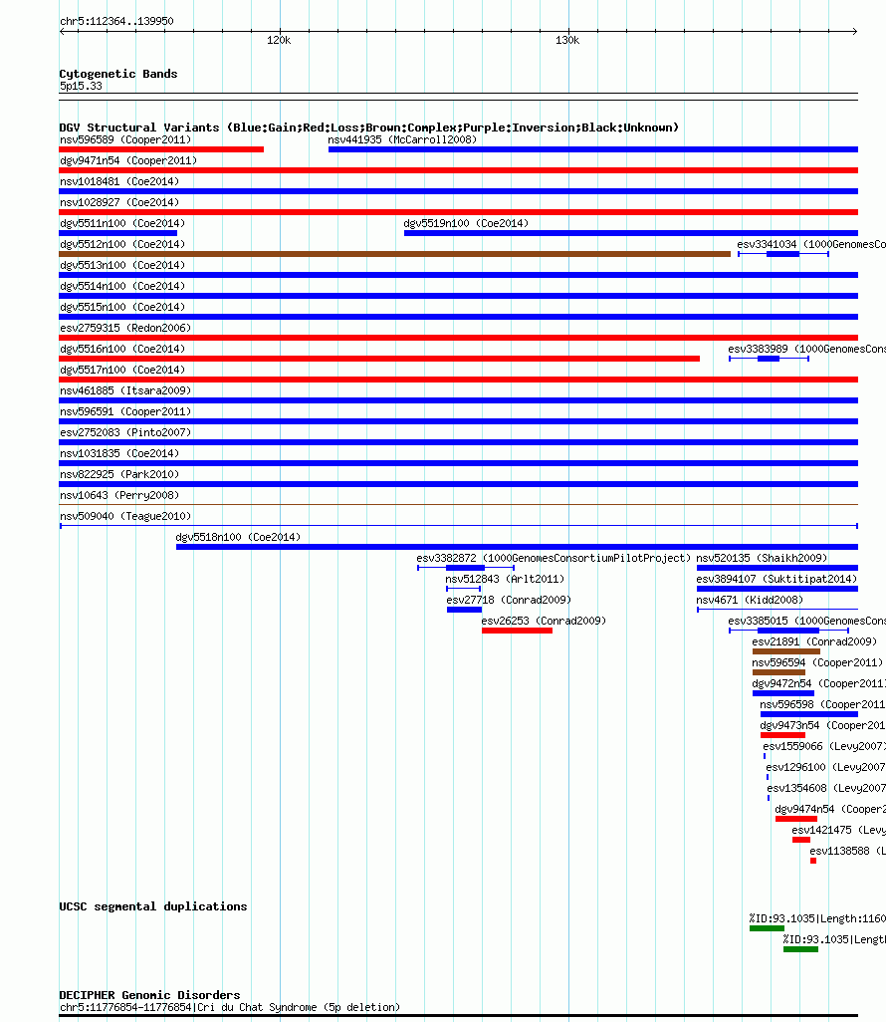Open esv21891 (Conrad2009) variant
This screenshot has height=1022, width=886.
(814, 641)
